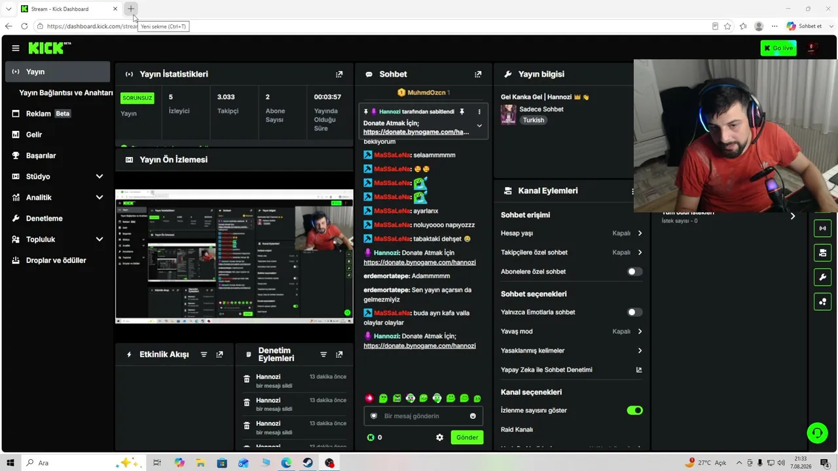Screen dimensions: 838x471
Task: Open the Kanal Eylemleri options menu
Action: click(632, 191)
